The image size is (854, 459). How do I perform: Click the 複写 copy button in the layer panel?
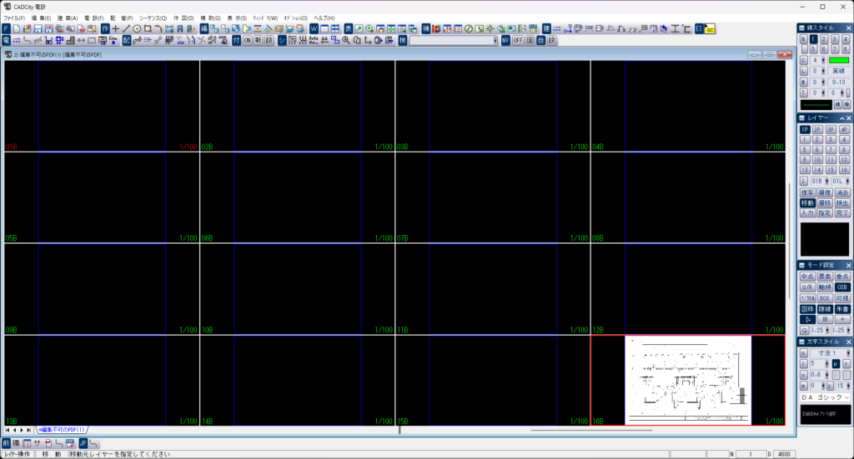point(807,192)
